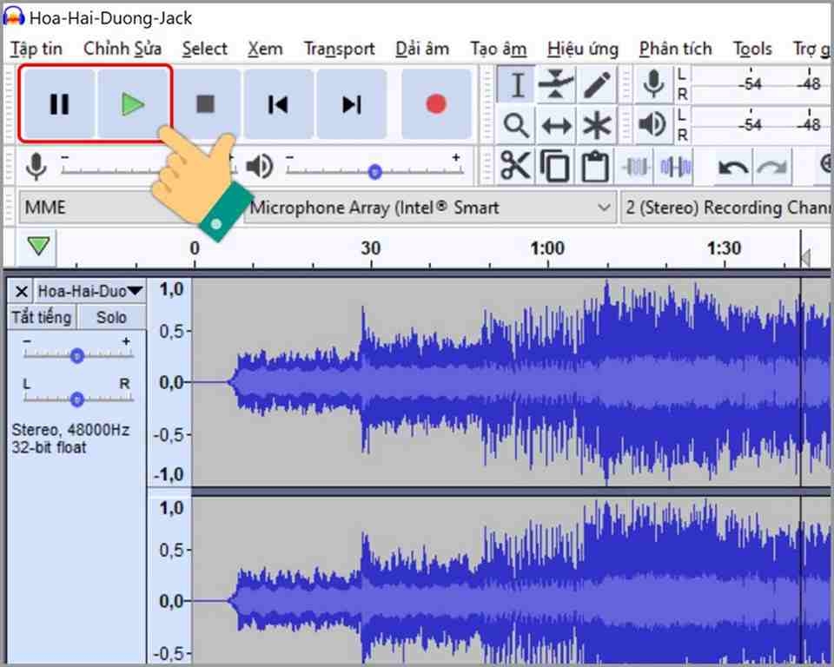Open the Tập tin menu

[x=36, y=49]
